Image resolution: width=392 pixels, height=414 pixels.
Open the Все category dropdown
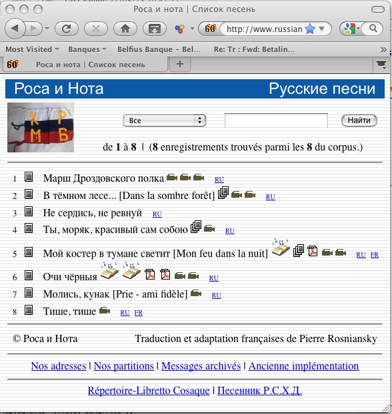164,120
